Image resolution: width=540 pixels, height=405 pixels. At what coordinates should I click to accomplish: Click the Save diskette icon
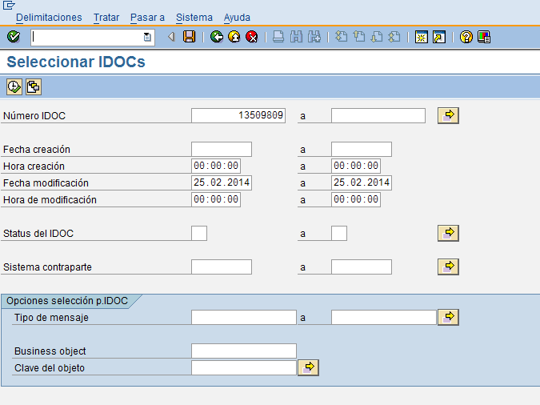tap(190, 37)
